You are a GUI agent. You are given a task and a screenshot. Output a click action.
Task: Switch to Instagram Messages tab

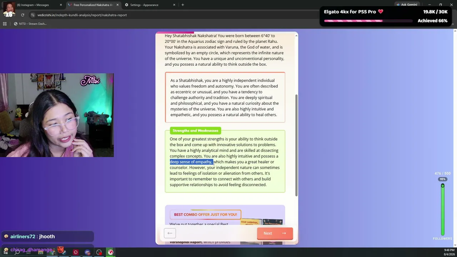point(33,5)
